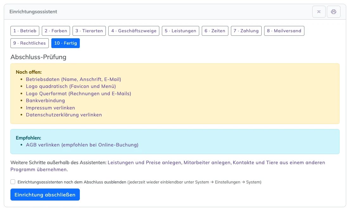Open the Bankverbindung link
This screenshot has width=350, height=211.
tap(45, 101)
